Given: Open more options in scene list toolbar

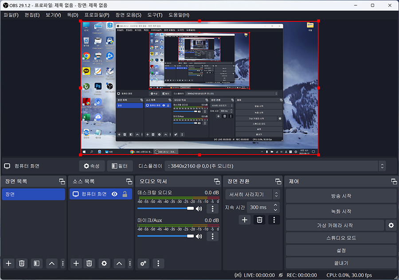Looking at the screenshot, I should (x=63, y=263).
